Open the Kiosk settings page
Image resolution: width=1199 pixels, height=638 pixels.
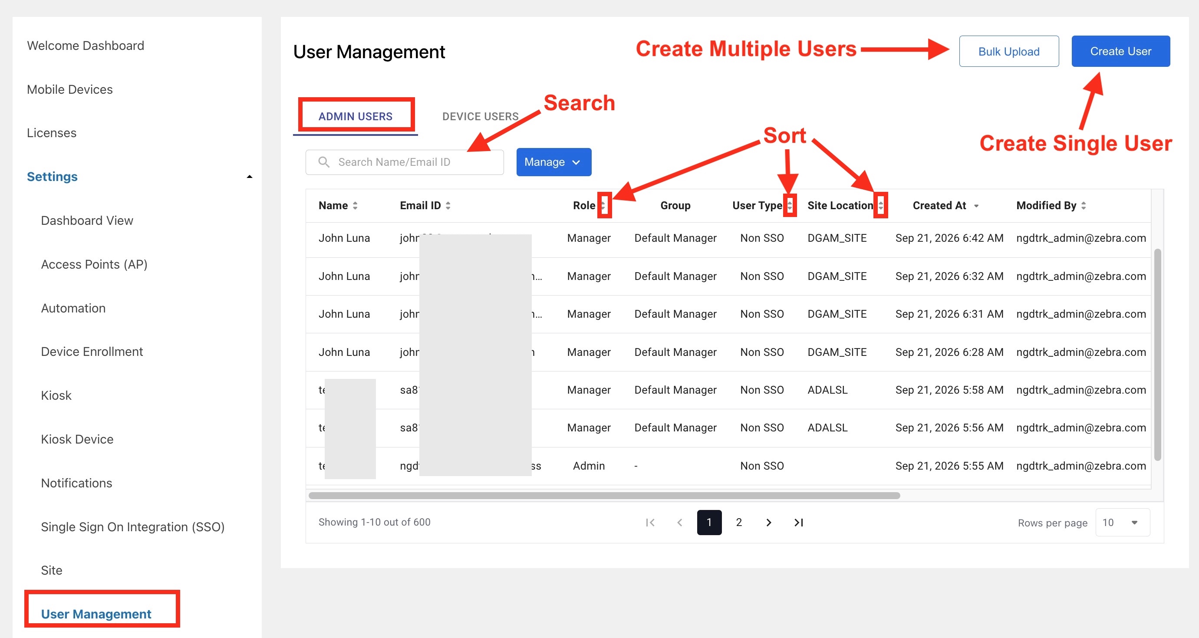(x=56, y=395)
